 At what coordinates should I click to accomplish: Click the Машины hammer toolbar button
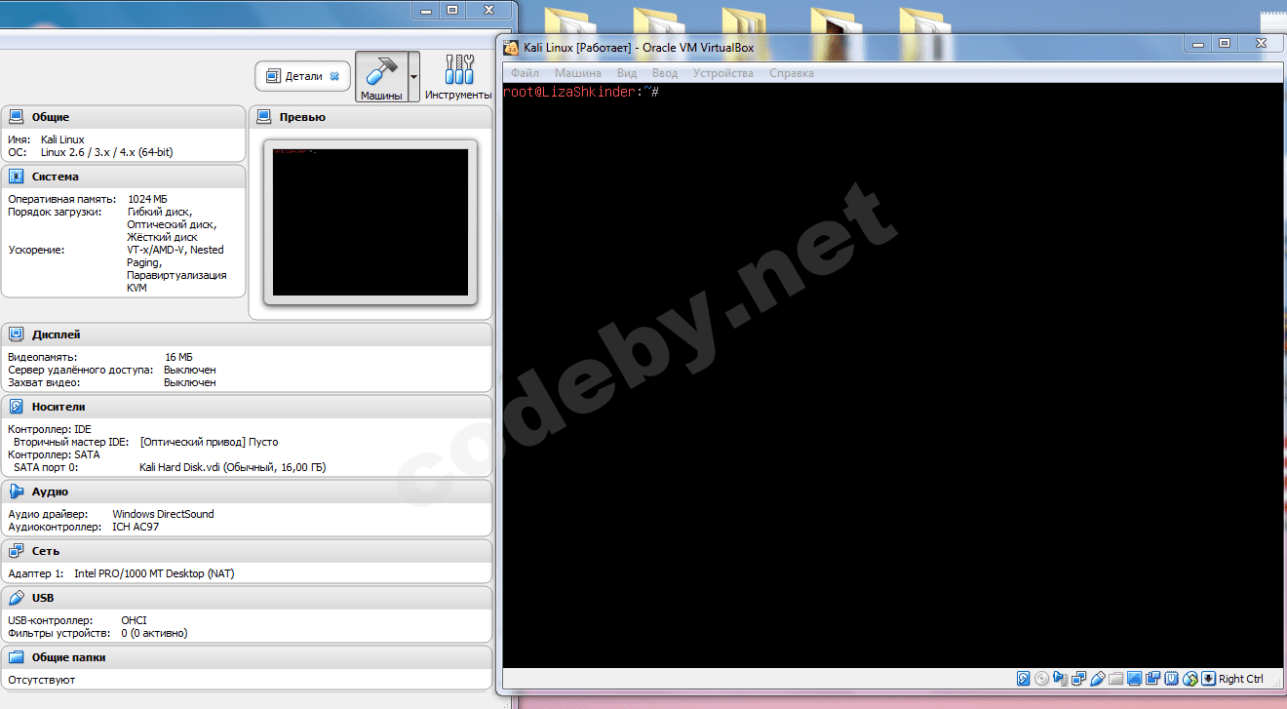[380, 76]
